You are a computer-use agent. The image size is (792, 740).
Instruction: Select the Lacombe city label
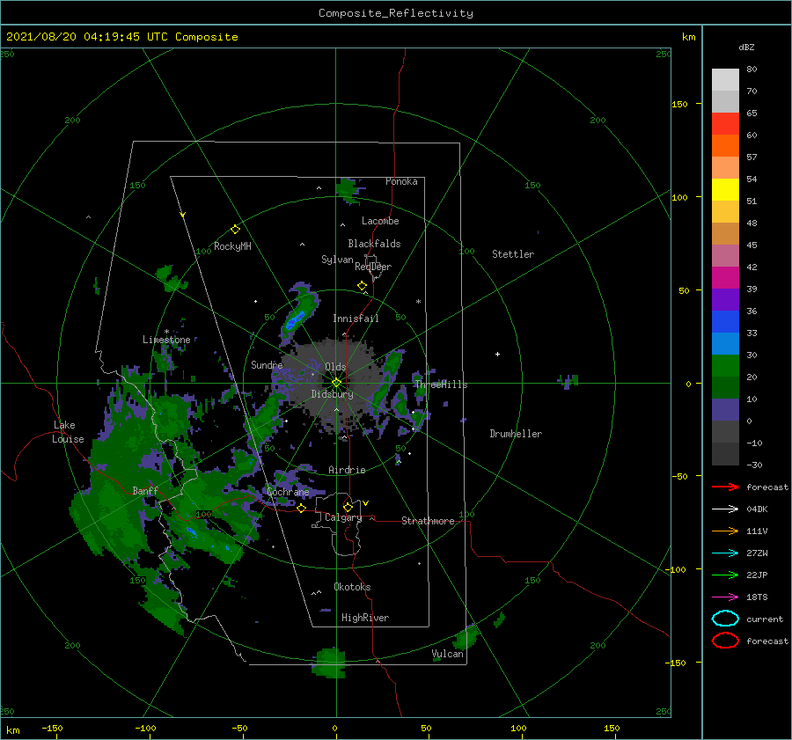[x=380, y=221]
